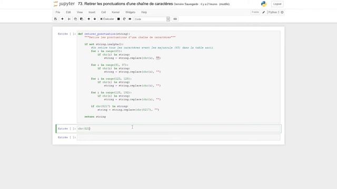Rename notebook by clicking its title
The image size is (337, 189).
125,4
